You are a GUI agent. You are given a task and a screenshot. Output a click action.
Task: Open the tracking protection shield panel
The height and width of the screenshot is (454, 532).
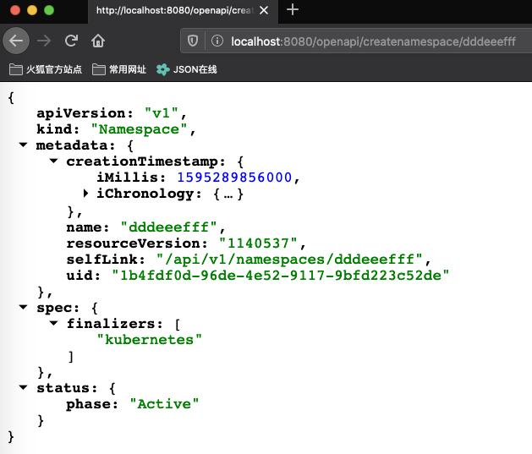pos(193,41)
